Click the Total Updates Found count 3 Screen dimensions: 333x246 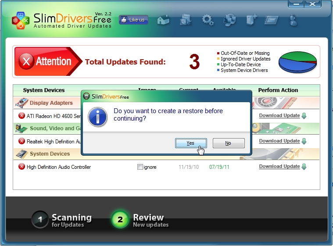click(x=194, y=62)
